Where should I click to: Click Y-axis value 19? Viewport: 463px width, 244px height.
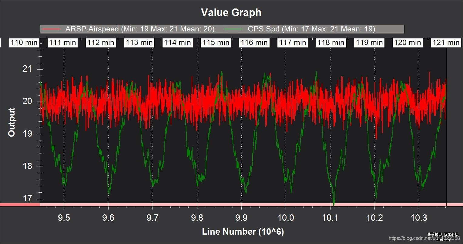(x=27, y=134)
